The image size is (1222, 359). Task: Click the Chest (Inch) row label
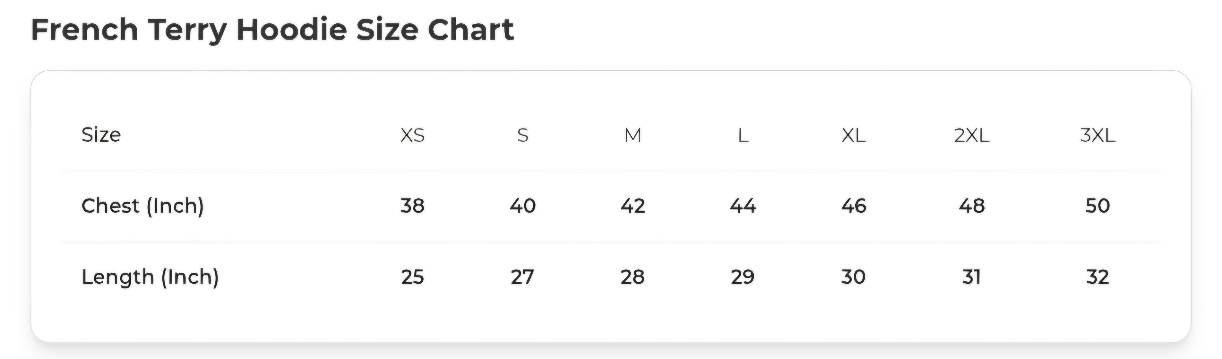point(142,206)
